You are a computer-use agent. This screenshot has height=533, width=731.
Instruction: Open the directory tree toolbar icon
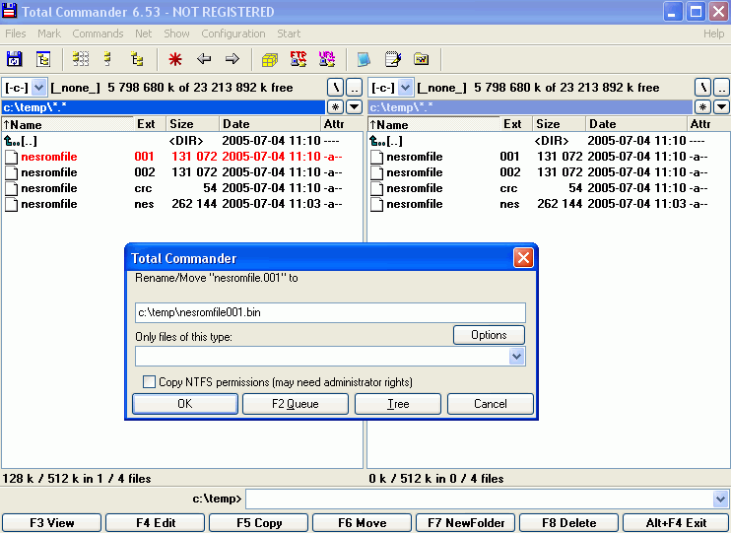43,59
